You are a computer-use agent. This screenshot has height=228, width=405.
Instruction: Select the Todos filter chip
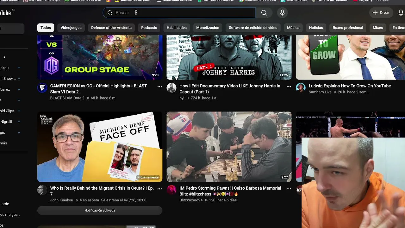click(46, 28)
